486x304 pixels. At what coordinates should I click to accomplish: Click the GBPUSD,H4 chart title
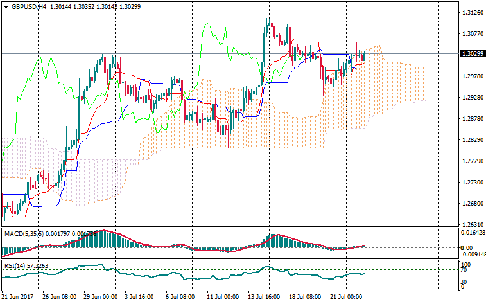[x=29, y=6]
